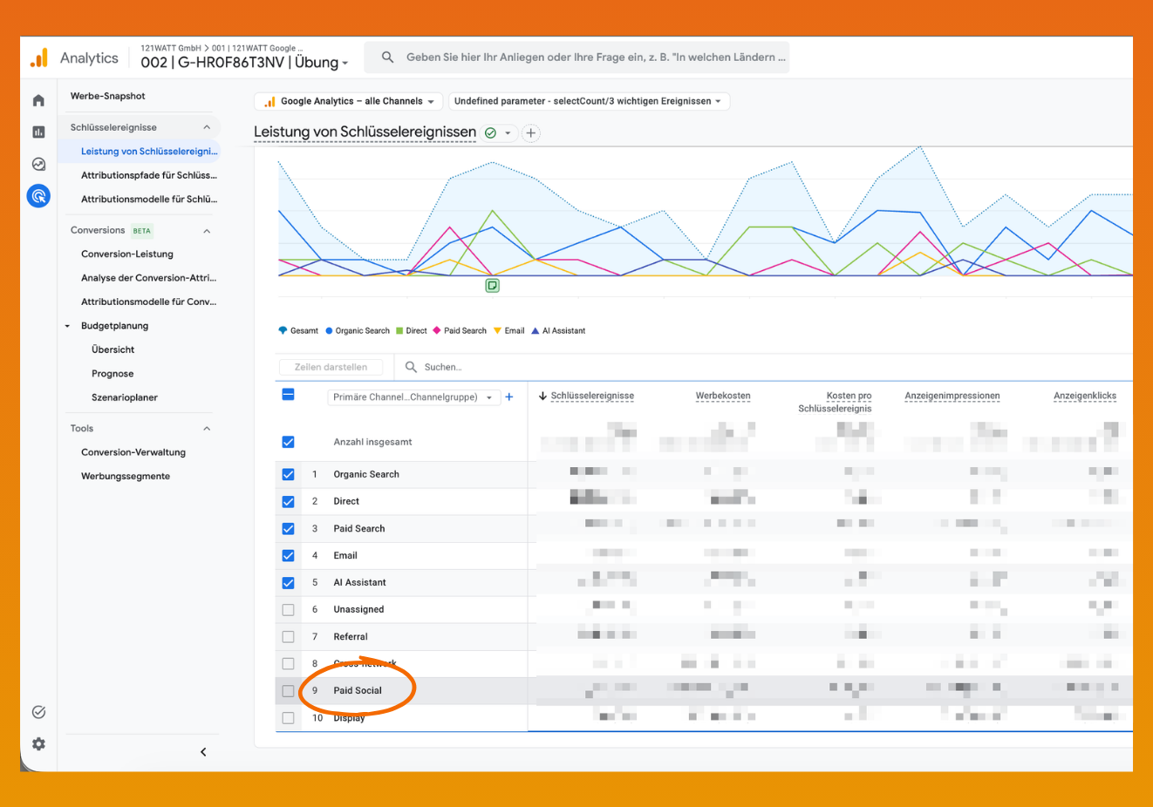Collapse the Schlüsselereignisse sidebar section
This screenshot has height=807, width=1153.
(x=207, y=127)
